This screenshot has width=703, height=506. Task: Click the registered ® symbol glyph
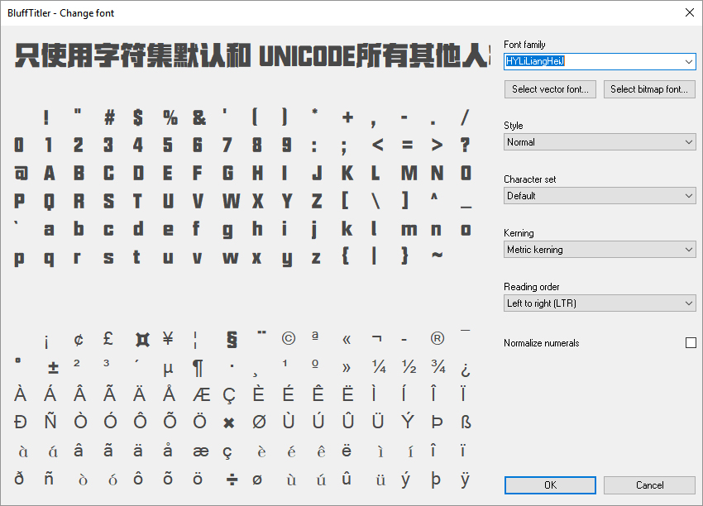(x=438, y=338)
